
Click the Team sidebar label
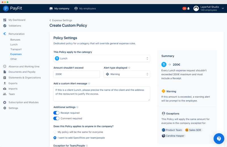coord(12,94)
